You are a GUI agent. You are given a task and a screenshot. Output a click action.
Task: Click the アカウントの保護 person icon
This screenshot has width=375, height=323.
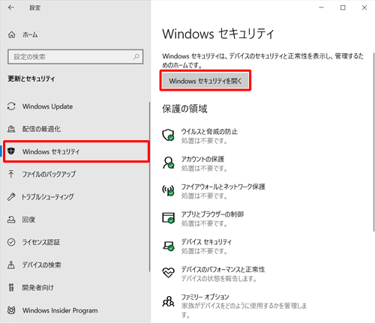(168, 163)
